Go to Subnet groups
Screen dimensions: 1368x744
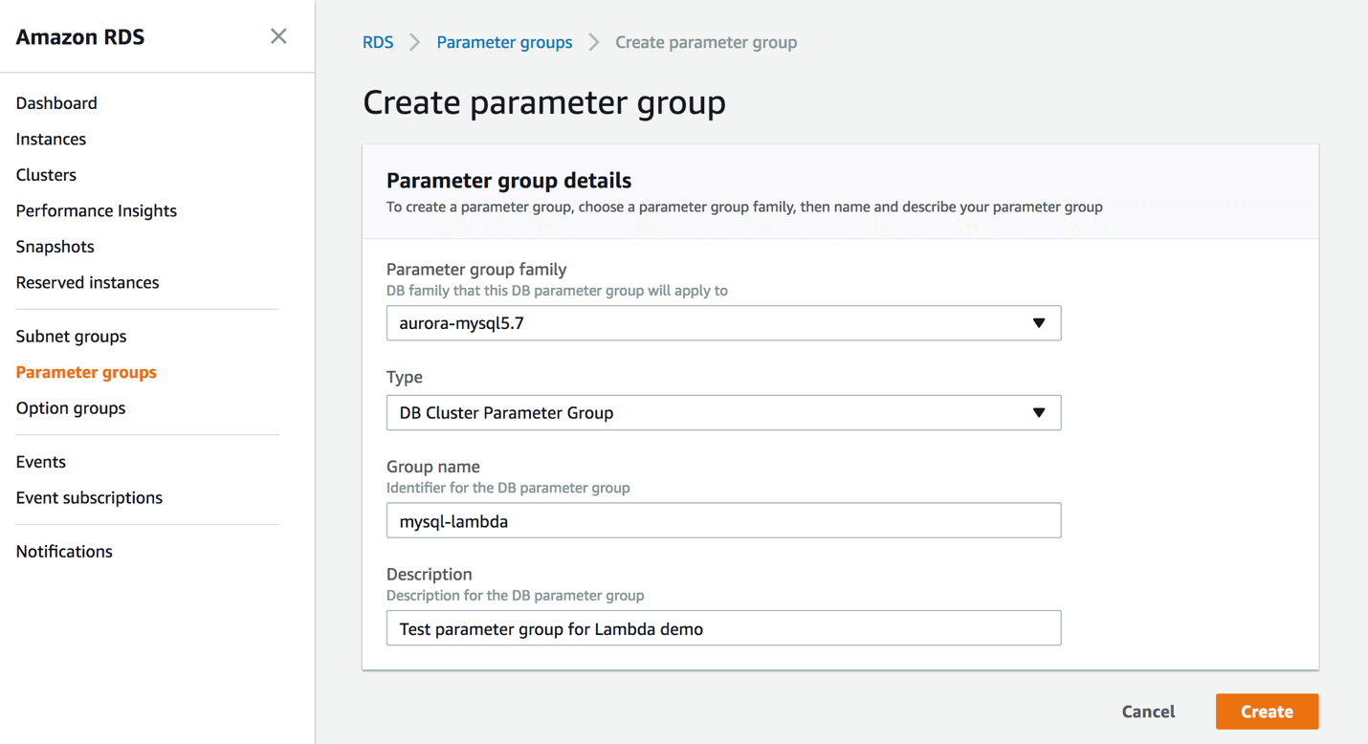point(71,337)
